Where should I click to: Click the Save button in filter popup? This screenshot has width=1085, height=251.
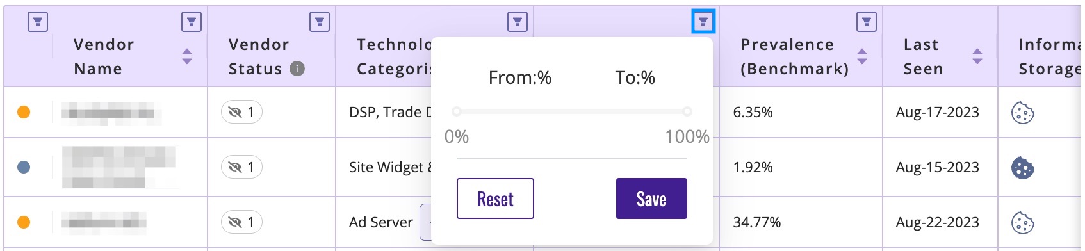[x=651, y=198]
